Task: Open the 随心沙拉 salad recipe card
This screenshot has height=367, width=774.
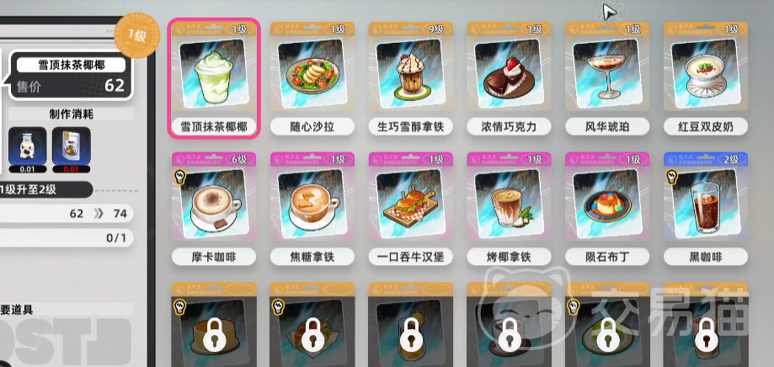Action: point(312,72)
